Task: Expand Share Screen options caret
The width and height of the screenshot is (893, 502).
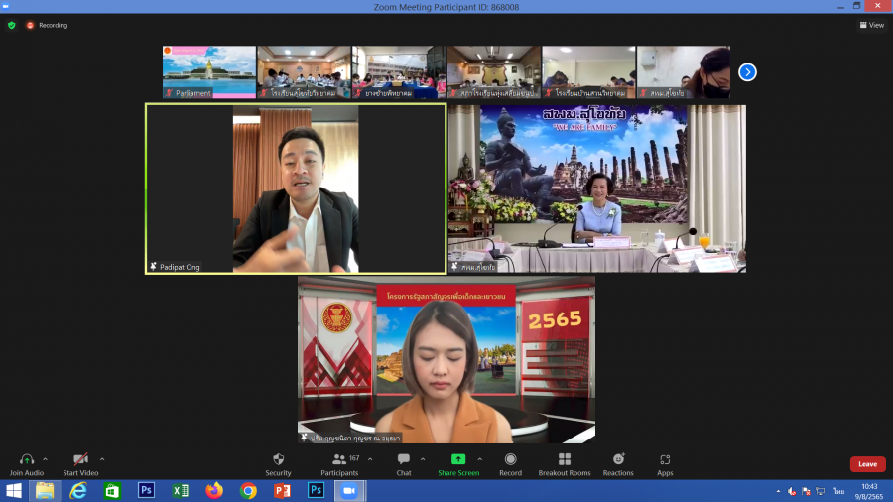Action: click(x=480, y=459)
